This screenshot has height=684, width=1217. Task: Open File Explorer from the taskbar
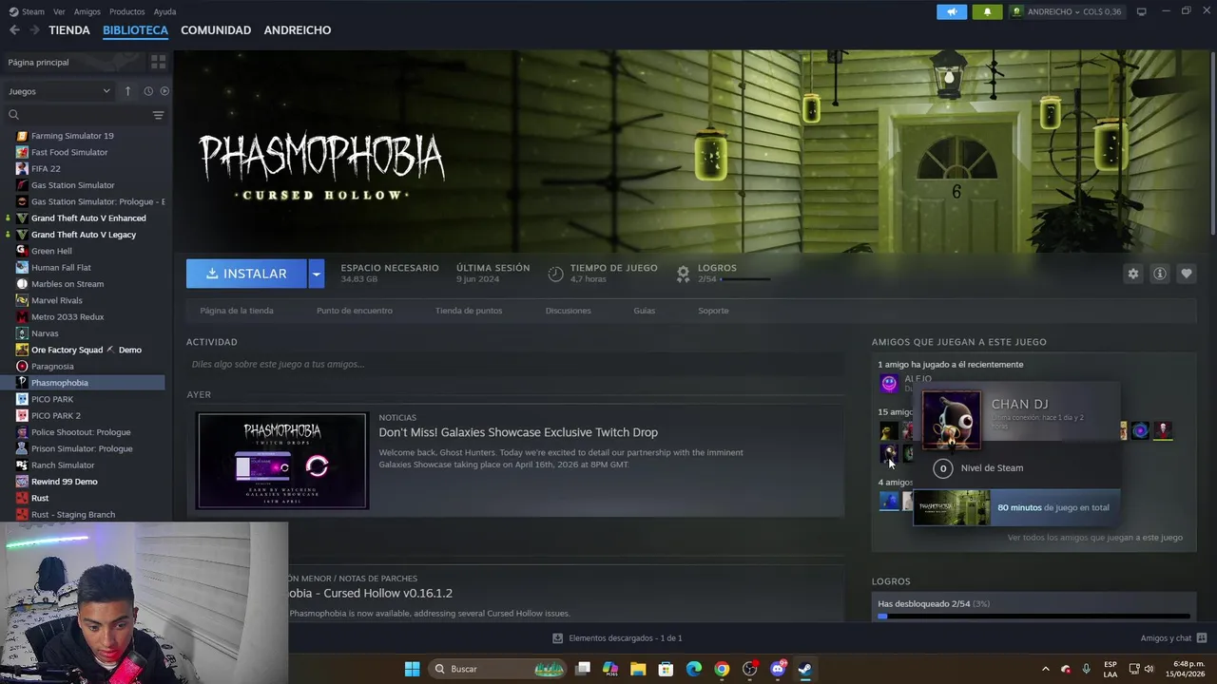pyautogui.click(x=638, y=669)
